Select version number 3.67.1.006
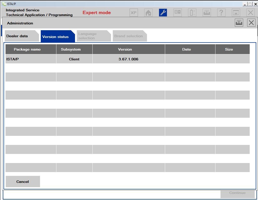The width and height of the screenshot is (258, 200). tap(129, 59)
